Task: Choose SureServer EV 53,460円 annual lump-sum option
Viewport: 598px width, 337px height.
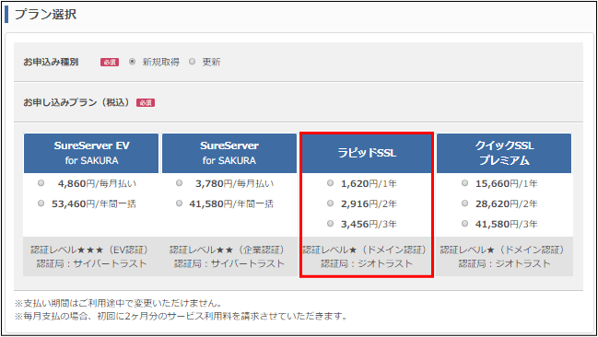Action: [x=41, y=203]
